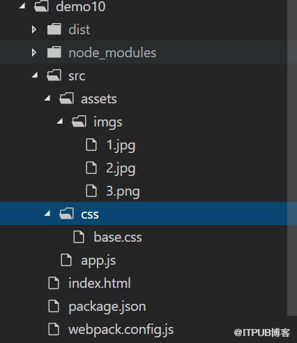This screenshot has height=343, width=297.
Task: Select the highlighted css folder label
Action: click(x=90, y=214)
